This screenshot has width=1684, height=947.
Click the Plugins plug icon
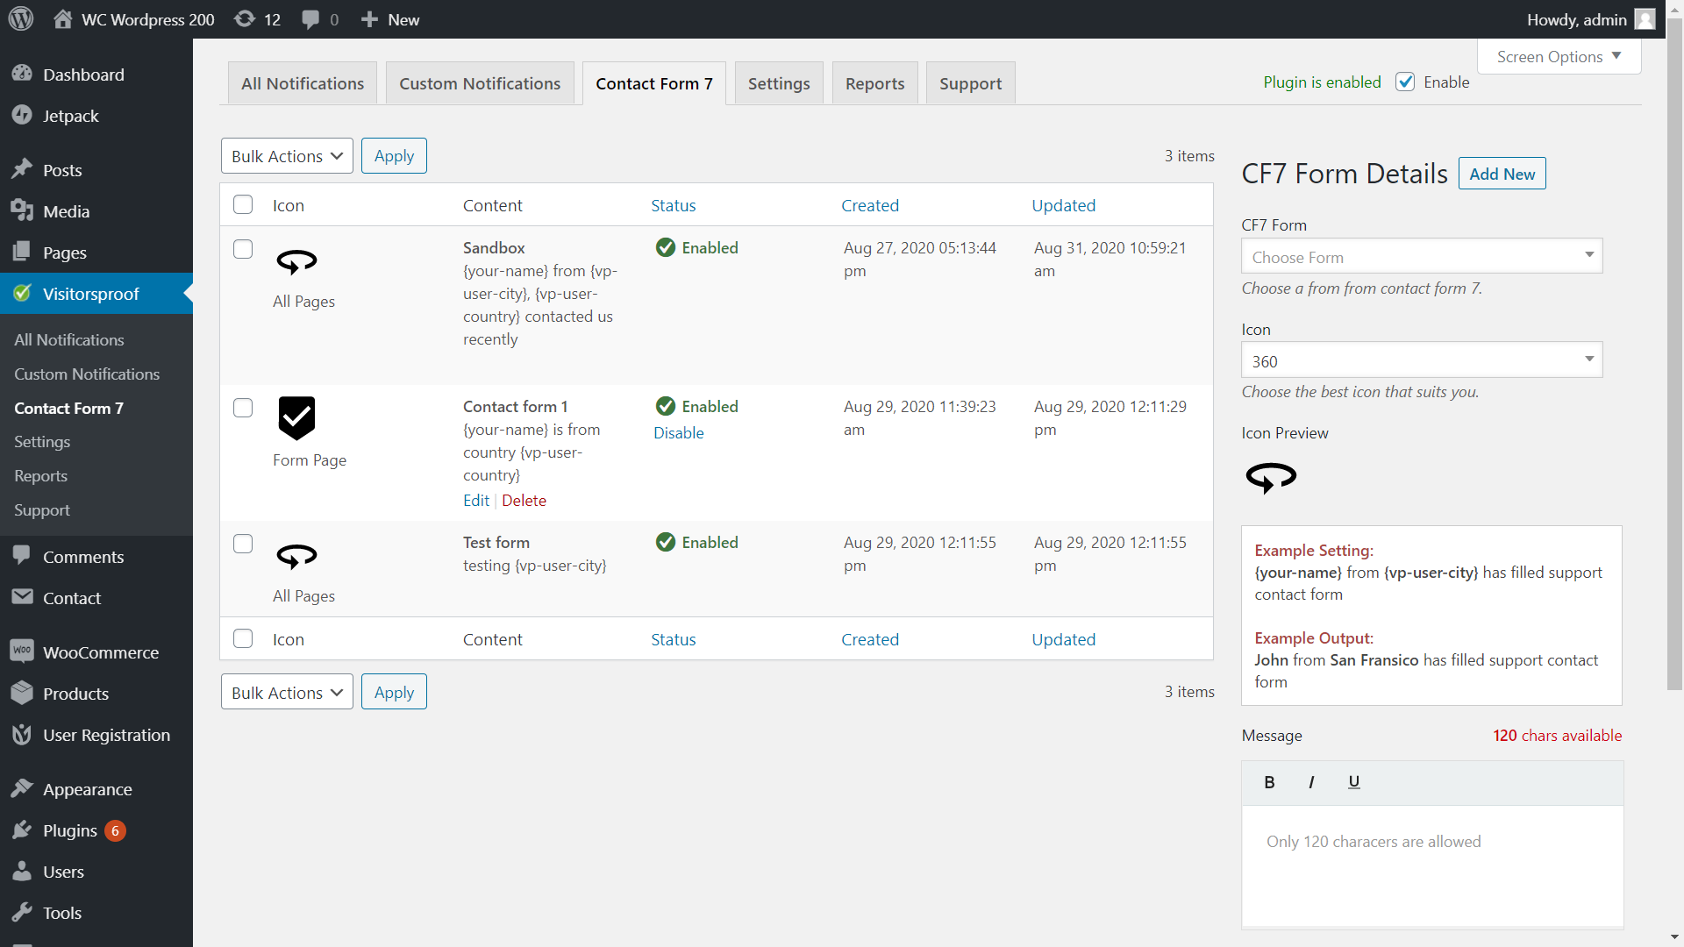pyautogui.click(x=22, y=830)
